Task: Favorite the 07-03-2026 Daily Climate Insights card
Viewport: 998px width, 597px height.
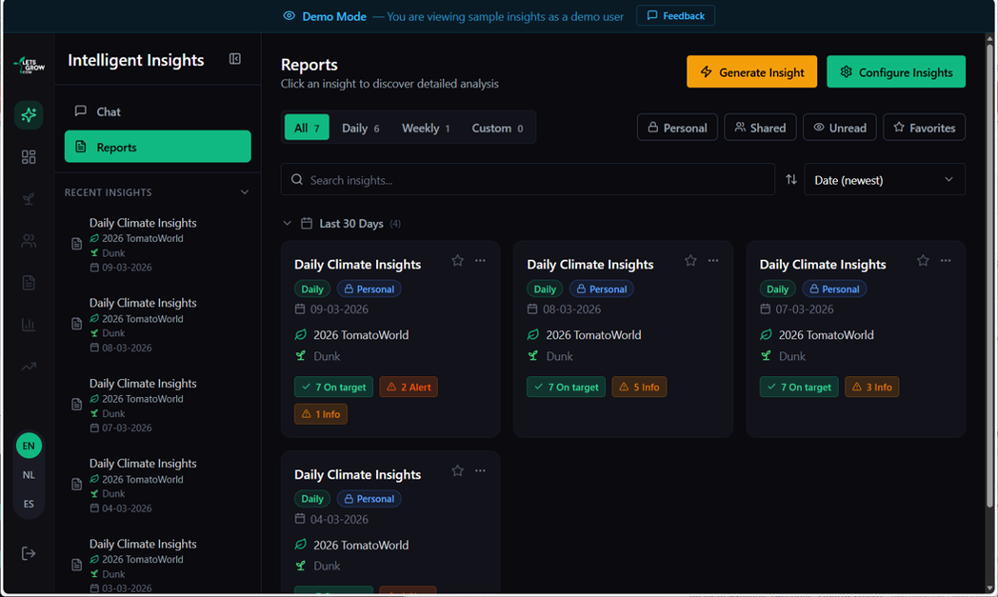Action: pos(923,260)
